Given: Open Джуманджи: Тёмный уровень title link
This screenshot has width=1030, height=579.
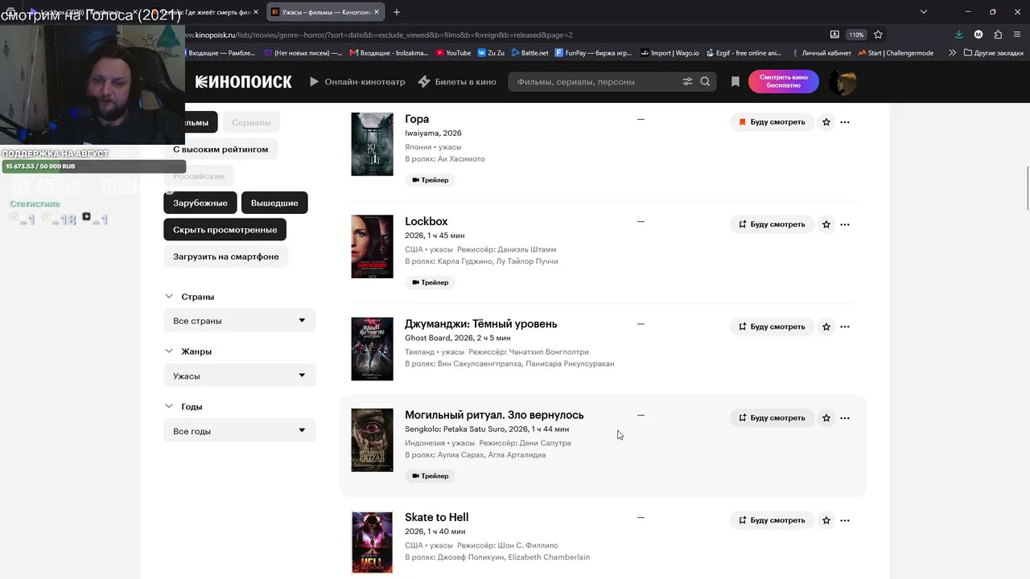Looking at the screenshot, I should click(x=481, y=323).
